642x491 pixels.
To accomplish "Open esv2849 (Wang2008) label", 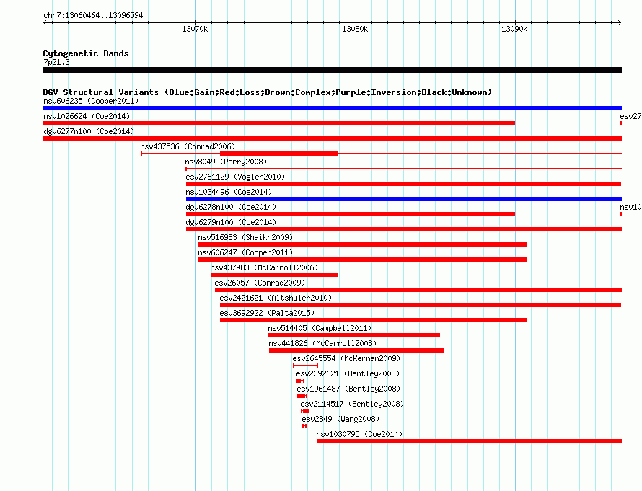I will 340,419.
